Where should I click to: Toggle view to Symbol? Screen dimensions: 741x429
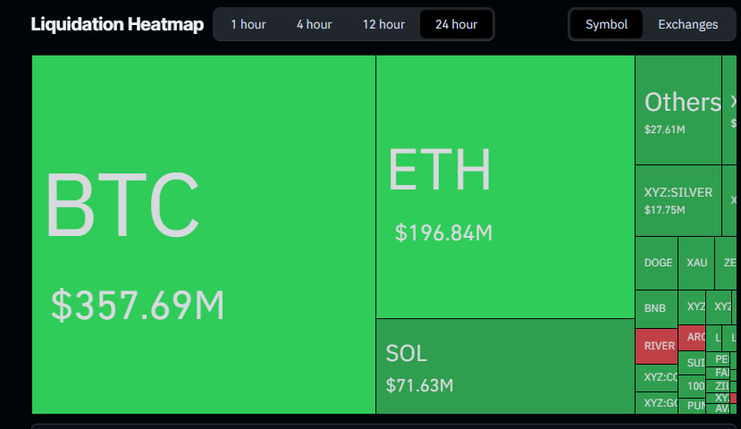click(x=607, y=24)
